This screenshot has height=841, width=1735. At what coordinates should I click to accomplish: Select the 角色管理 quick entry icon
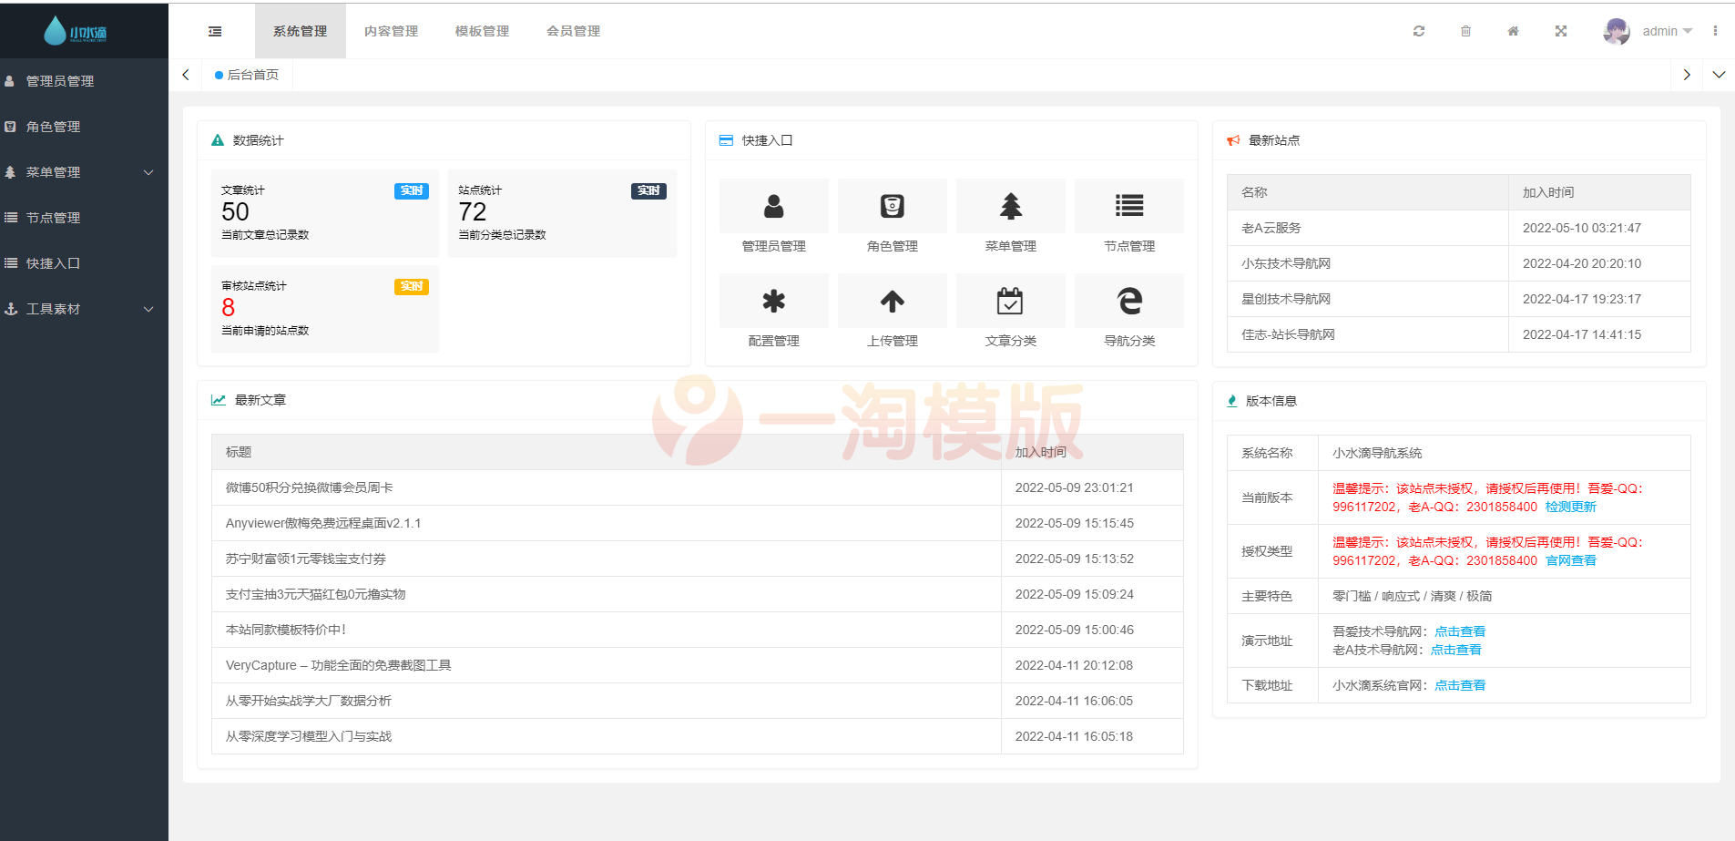pyautogui.click(x=892, y=205)
